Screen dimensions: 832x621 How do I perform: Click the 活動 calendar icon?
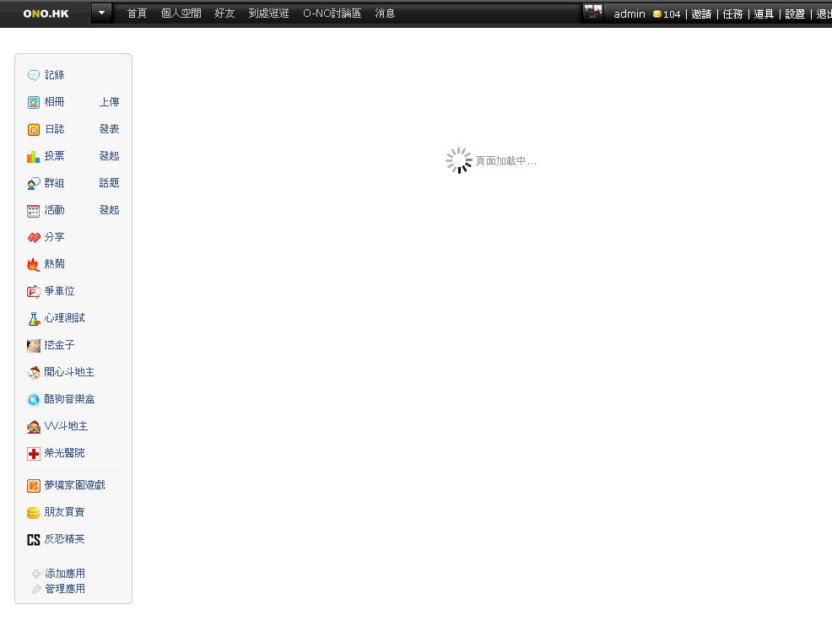pyautogui.click(x=34, y=211)
